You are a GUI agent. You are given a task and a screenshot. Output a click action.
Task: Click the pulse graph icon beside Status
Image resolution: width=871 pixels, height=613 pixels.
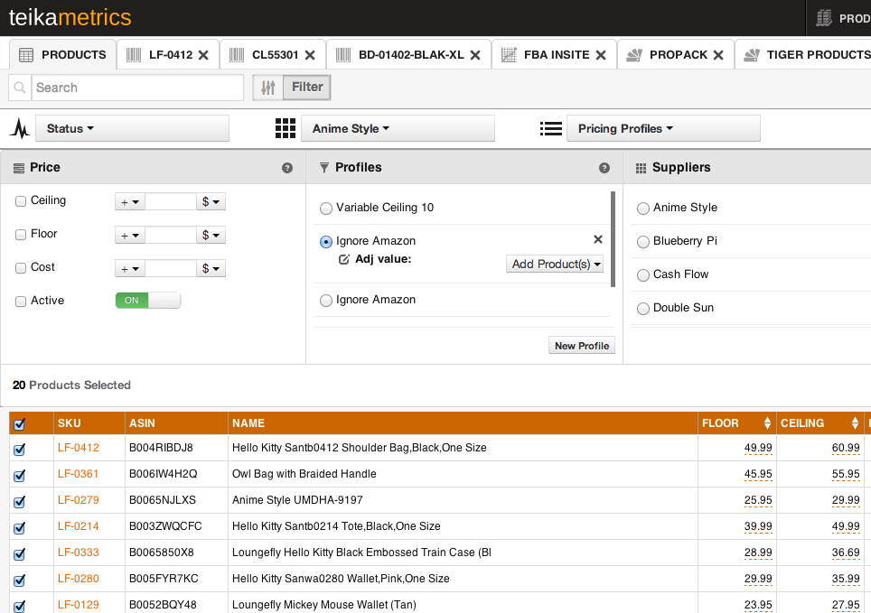[19, 128]
